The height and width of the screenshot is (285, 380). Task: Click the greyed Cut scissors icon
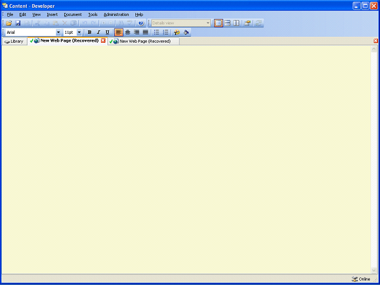pos(37,23)
